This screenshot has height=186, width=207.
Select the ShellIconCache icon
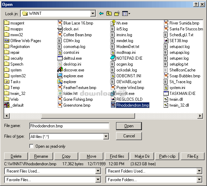[166, 70]
